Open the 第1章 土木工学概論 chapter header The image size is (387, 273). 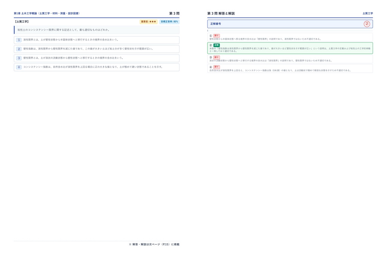47,13
